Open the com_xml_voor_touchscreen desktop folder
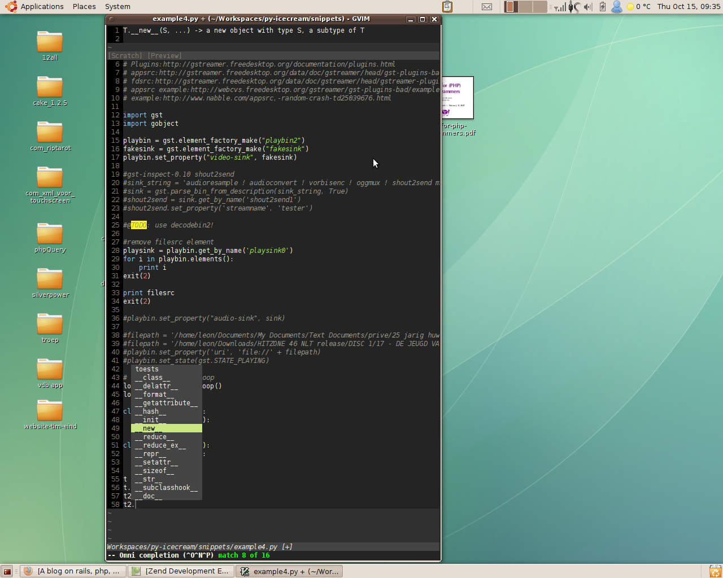 pyautogui.click(x=50, y=185)
